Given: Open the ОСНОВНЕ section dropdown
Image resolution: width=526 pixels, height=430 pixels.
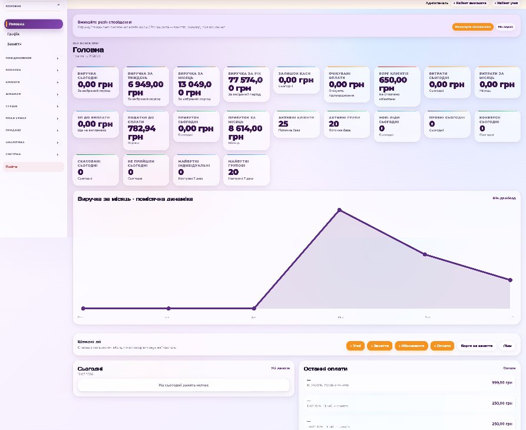Looking at the screenshot, I should tap(33, 6).
